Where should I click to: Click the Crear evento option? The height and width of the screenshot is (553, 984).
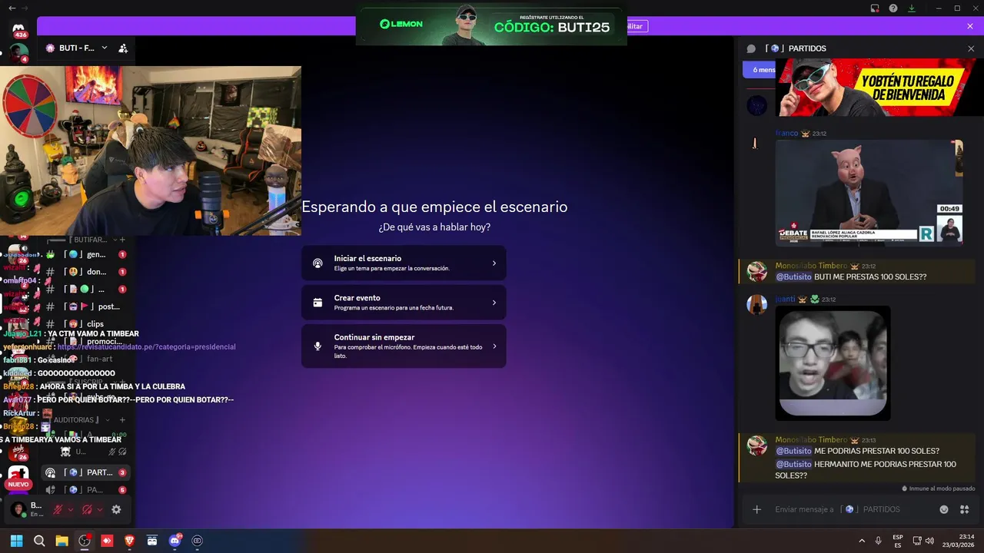tap(404, 303)
